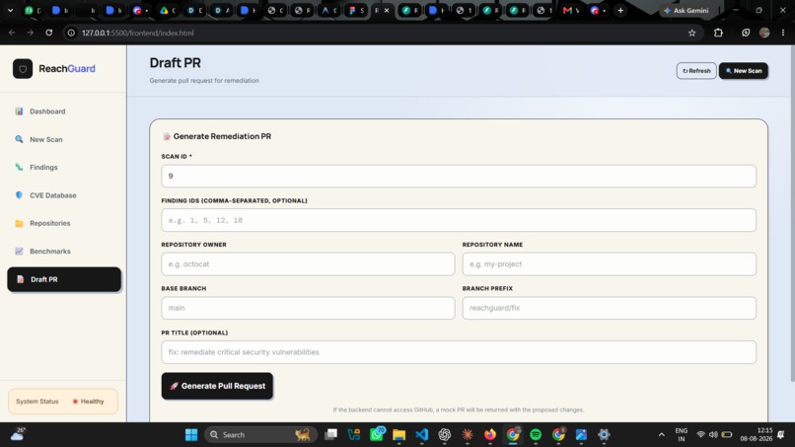Show hidden system tray icons
The image size is (795, 447).
click(661, 435)
